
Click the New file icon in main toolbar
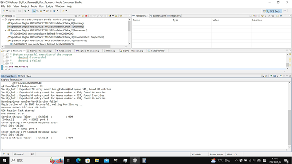point(4,11)
